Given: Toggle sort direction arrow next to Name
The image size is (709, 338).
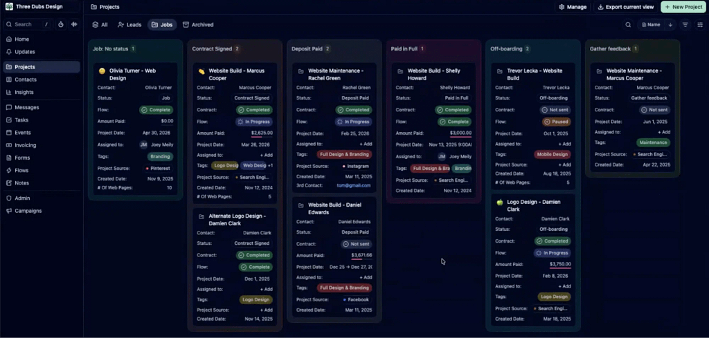Looking at the screenshot, I should (x=670, y=25).
